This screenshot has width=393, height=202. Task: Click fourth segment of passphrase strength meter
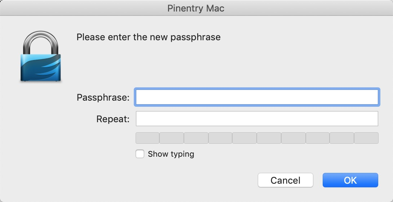click(x=220, y=138)
